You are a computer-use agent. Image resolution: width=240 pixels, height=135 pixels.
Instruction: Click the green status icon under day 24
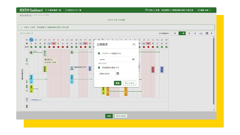[x=72, y=47]
